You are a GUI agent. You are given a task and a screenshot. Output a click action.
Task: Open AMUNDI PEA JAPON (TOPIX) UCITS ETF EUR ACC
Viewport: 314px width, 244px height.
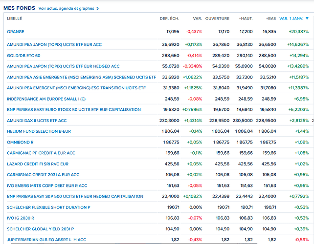click(54, 44)
